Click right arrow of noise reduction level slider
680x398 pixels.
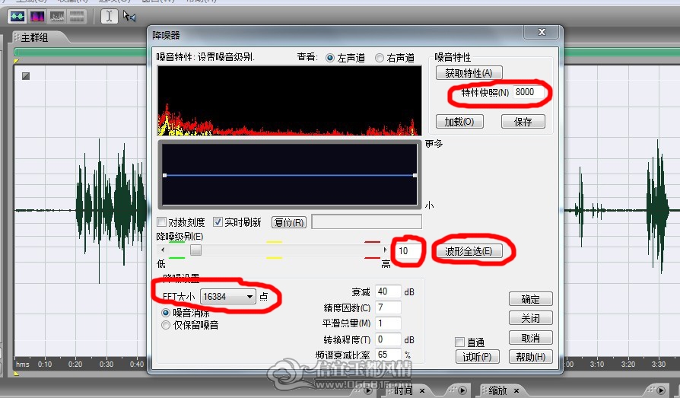[x=385, y=250]
